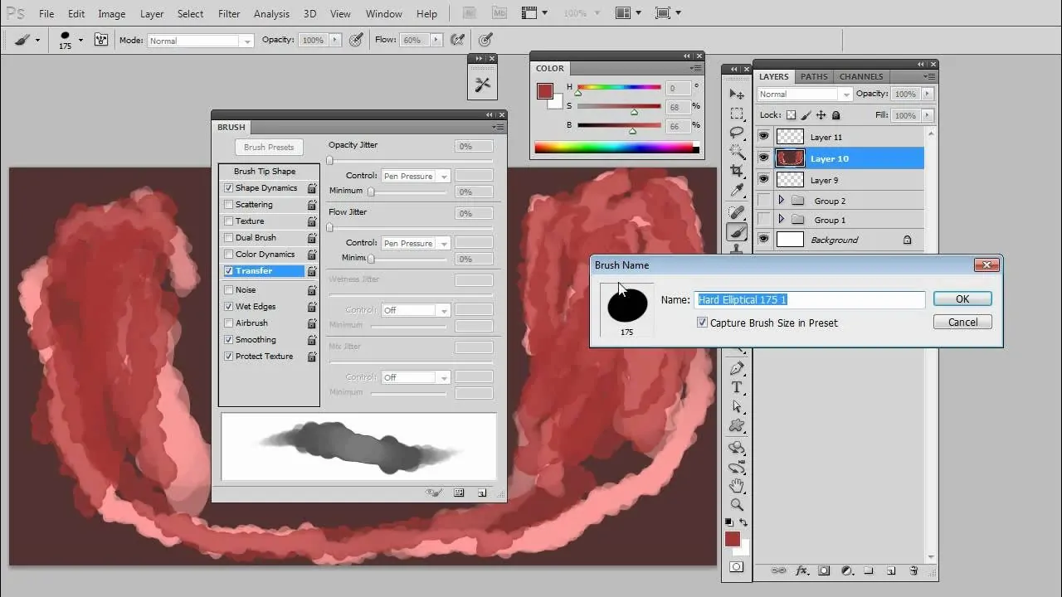Enable airbrush mode in options bar
Image resolution: width=1062 pixels, height=597 pixels.
coord(457,40)
